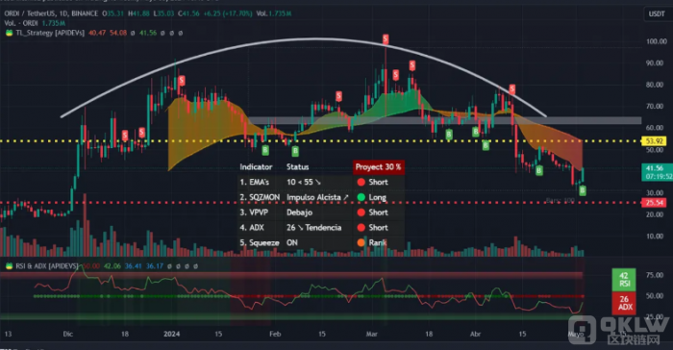
Task: Click 'Short' in the ADX row
Action: coord(378,228)
